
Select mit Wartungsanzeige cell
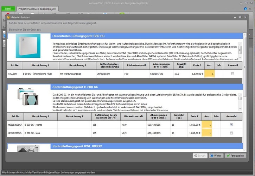[x=78, y=74]
